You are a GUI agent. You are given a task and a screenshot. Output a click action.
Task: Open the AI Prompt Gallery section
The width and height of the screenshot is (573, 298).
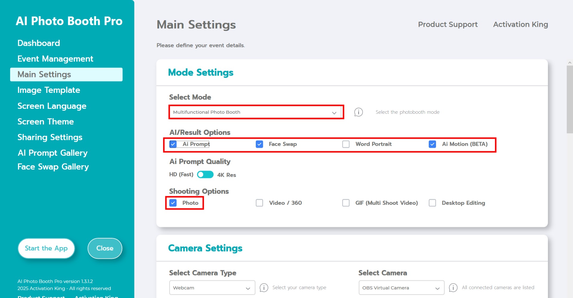53,153
